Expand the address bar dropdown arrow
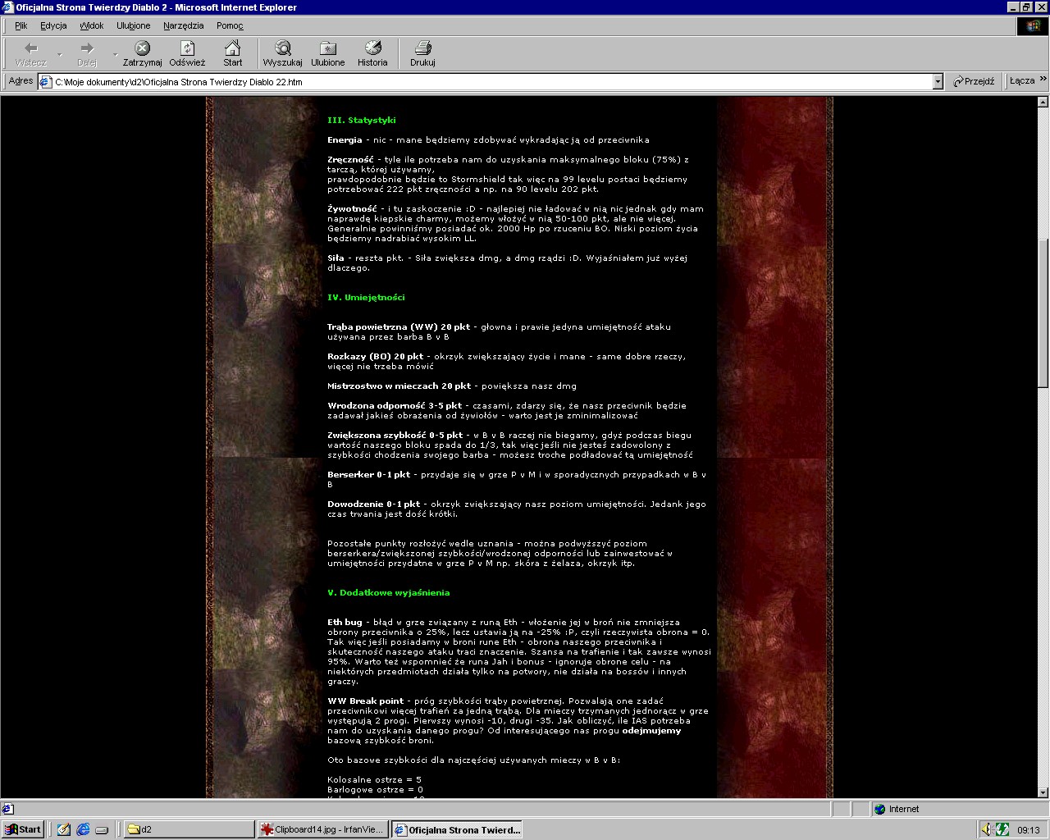 point(938,82)
